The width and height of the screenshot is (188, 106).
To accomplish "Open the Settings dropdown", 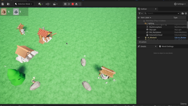I will point(180,4).
